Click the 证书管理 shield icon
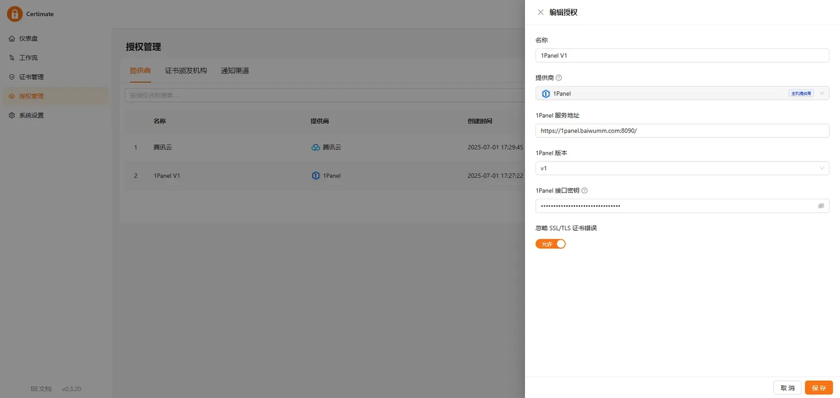 [x=12, y=77]
